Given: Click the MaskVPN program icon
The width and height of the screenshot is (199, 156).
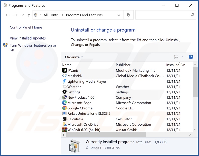Looking at the screenshot, I should tap(64, 76).
